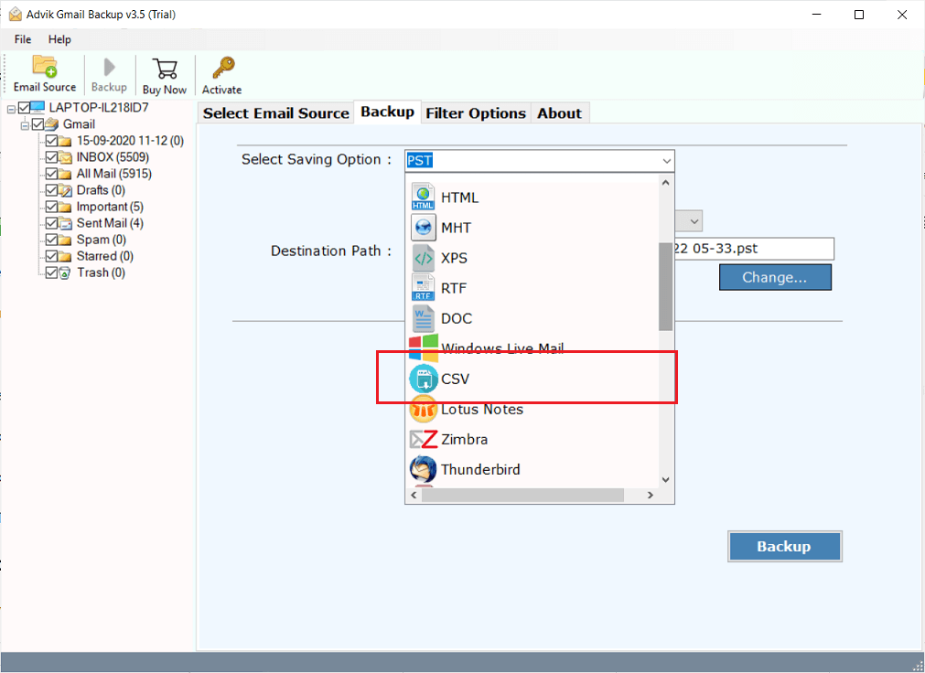
Task: Toggle the INBOX (5509) checkbox
Action: coord(51,157)
